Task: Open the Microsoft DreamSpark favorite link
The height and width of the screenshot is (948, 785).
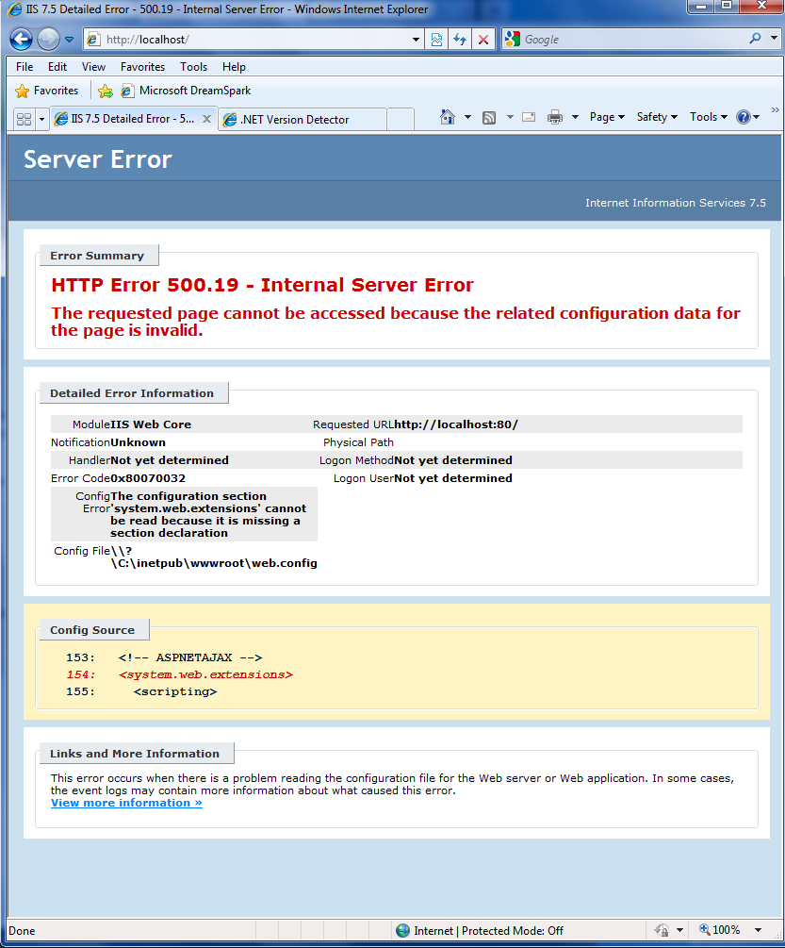Action: [x=186, y=91]
